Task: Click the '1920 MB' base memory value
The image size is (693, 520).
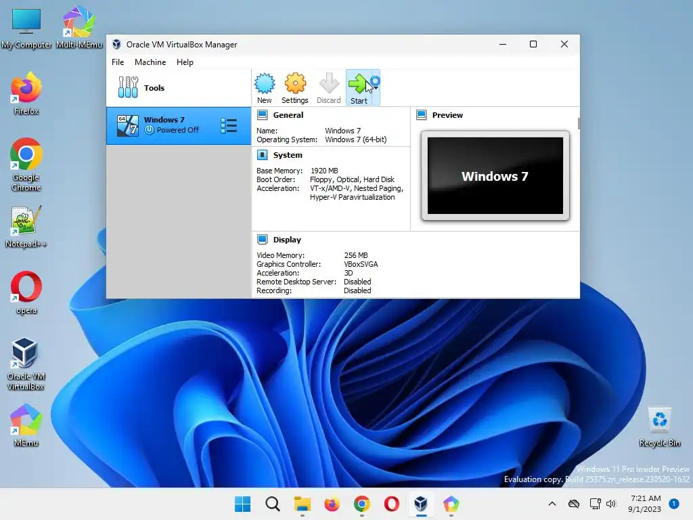Action: (x=324, y=171)
